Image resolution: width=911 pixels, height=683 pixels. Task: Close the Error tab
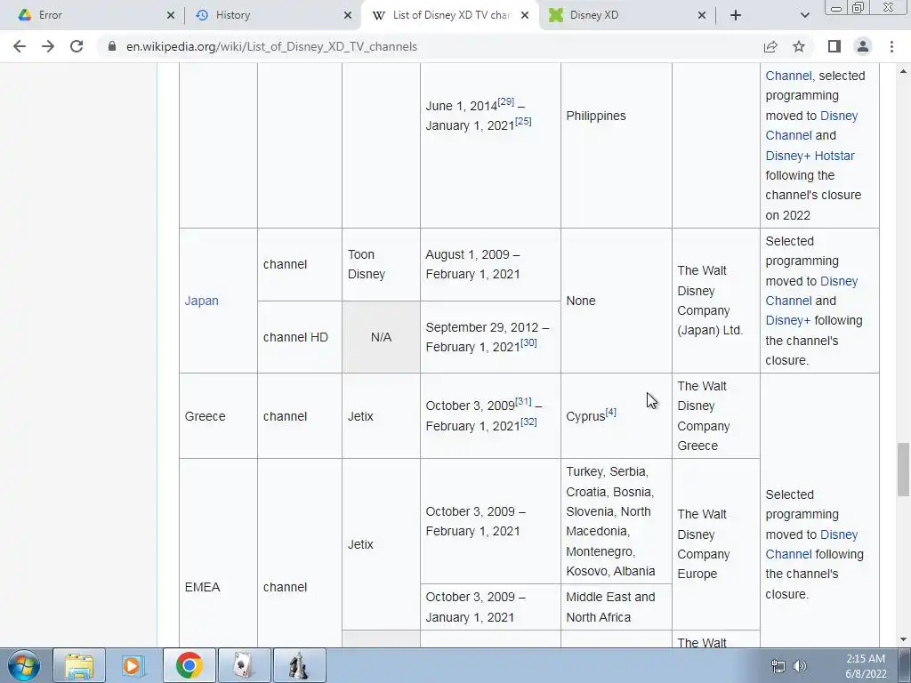[x=170, y=15]
